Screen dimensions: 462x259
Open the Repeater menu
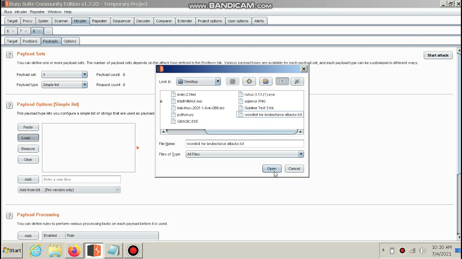point(37,12)
